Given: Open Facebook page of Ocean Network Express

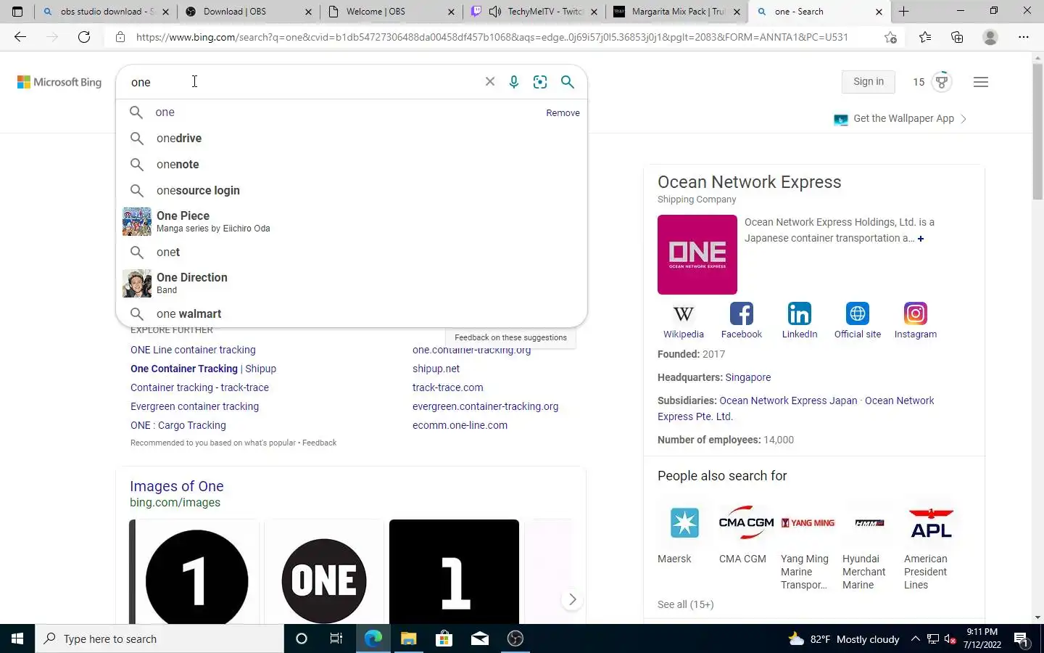Looking at the screenshot, I should (742, 321).
